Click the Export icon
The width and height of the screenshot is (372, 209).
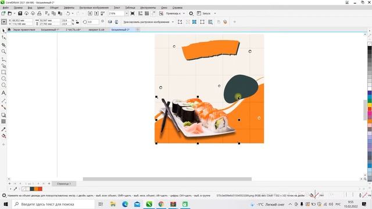(x=96, y=13)
